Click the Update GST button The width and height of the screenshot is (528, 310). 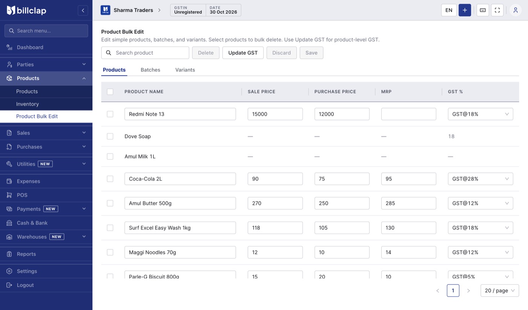tap(243, 53)
